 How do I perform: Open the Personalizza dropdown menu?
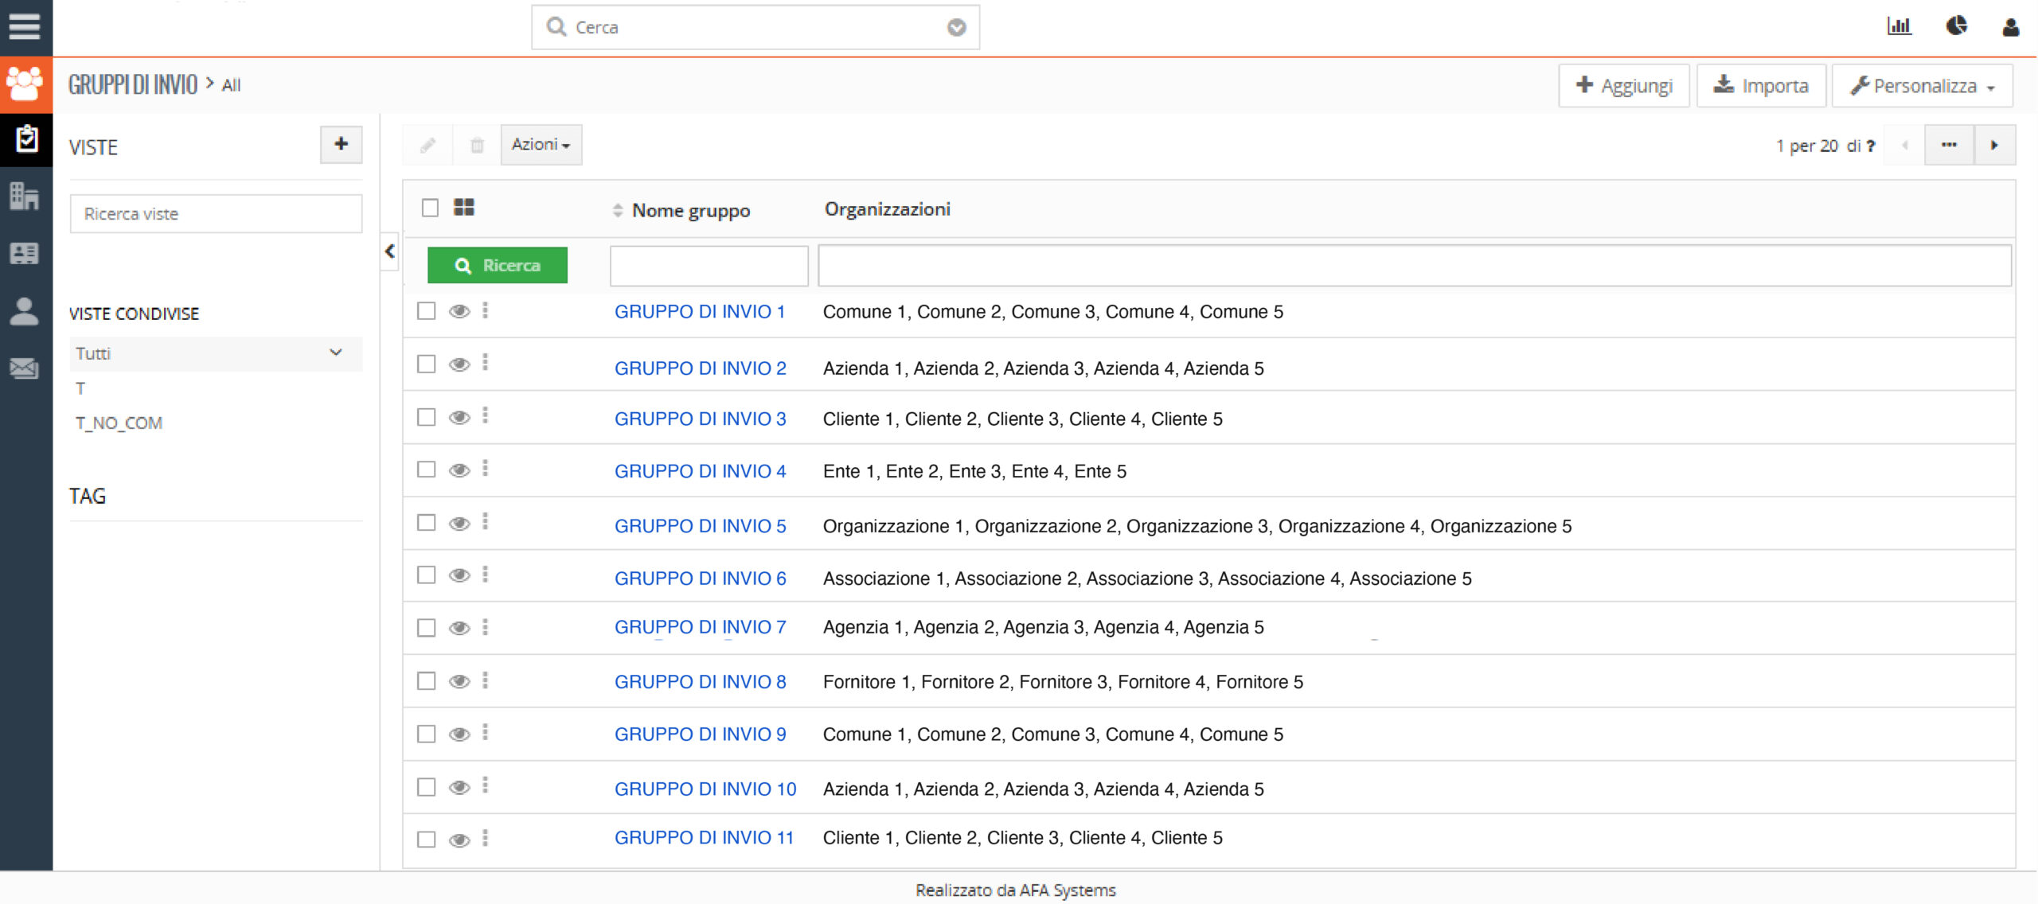point(1922,86)
